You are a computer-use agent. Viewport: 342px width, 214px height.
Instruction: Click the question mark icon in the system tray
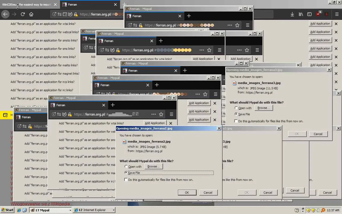tap(297, 210)
